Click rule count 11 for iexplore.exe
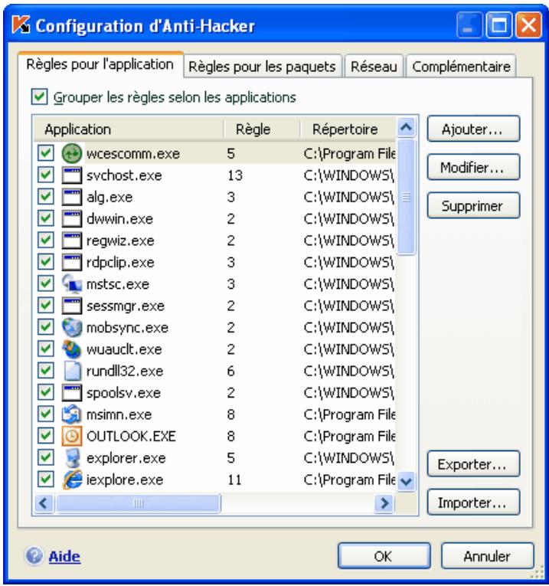This screenshot has width=549, height=586. pyautogui.click(x=235, y=480)
